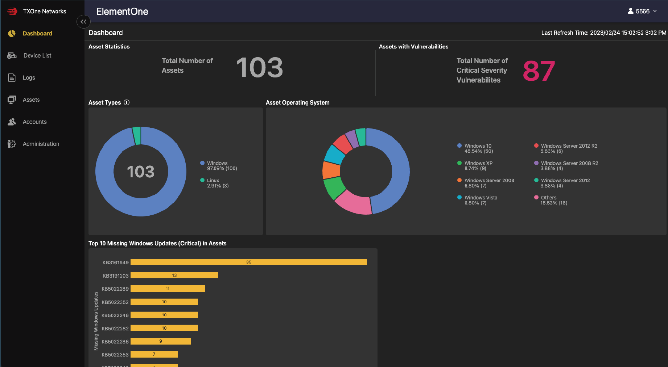
Task: Click the KB5022346 bar
Action: (164, 315)
